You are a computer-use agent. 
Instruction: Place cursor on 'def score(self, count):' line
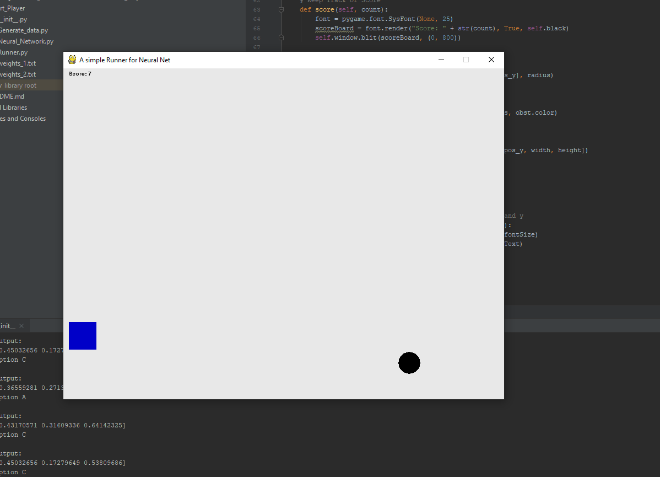[x=344, y=10]
